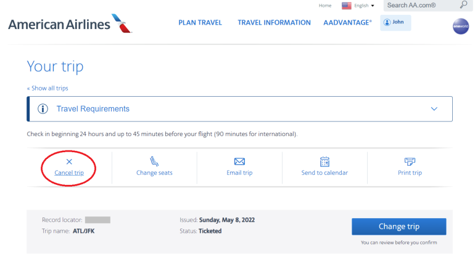Open the English language dropdown

[358, 6]
